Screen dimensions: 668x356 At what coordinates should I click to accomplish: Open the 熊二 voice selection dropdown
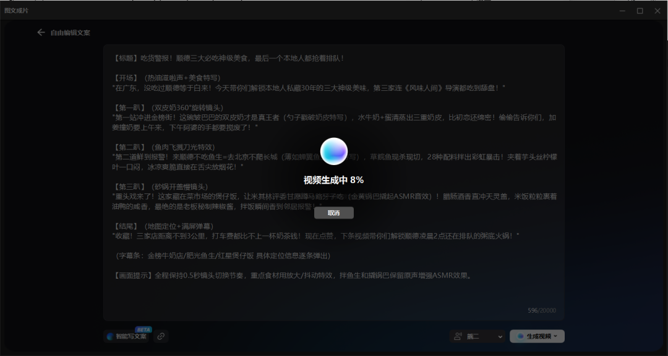point(477,336)
